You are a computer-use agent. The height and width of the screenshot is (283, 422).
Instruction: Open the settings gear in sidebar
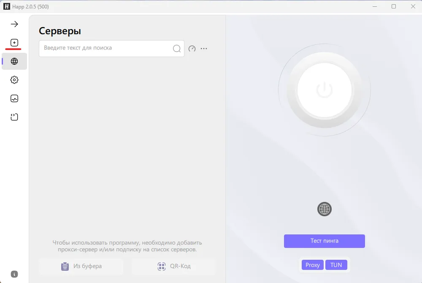tap(14, 80)
